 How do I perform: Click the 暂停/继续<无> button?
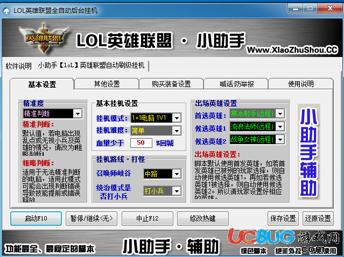point(92,218)
